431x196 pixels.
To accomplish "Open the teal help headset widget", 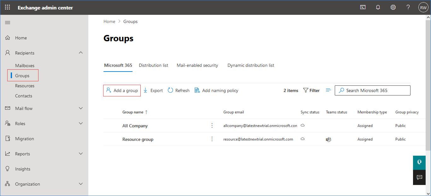I will point(419,162).
